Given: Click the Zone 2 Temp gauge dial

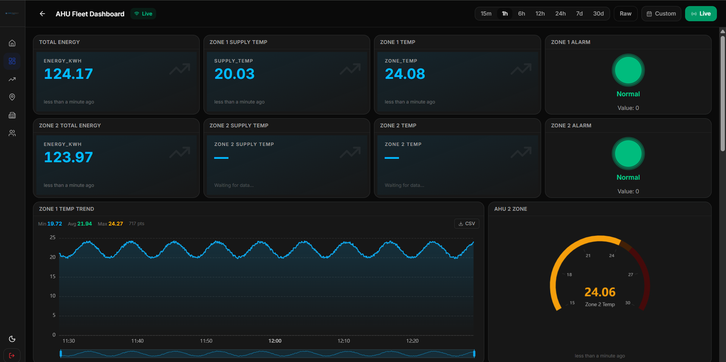Looking at the screenshot, I should click(x=600, y=273).
